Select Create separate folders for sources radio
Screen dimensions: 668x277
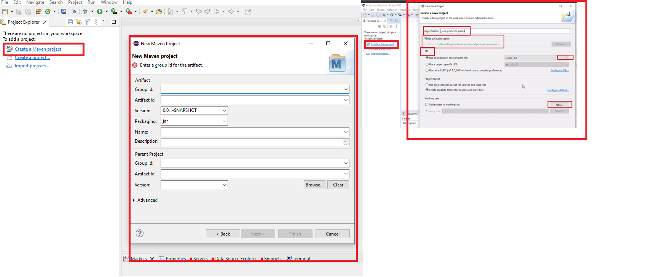pyautogui.click(x=427, y=90)
